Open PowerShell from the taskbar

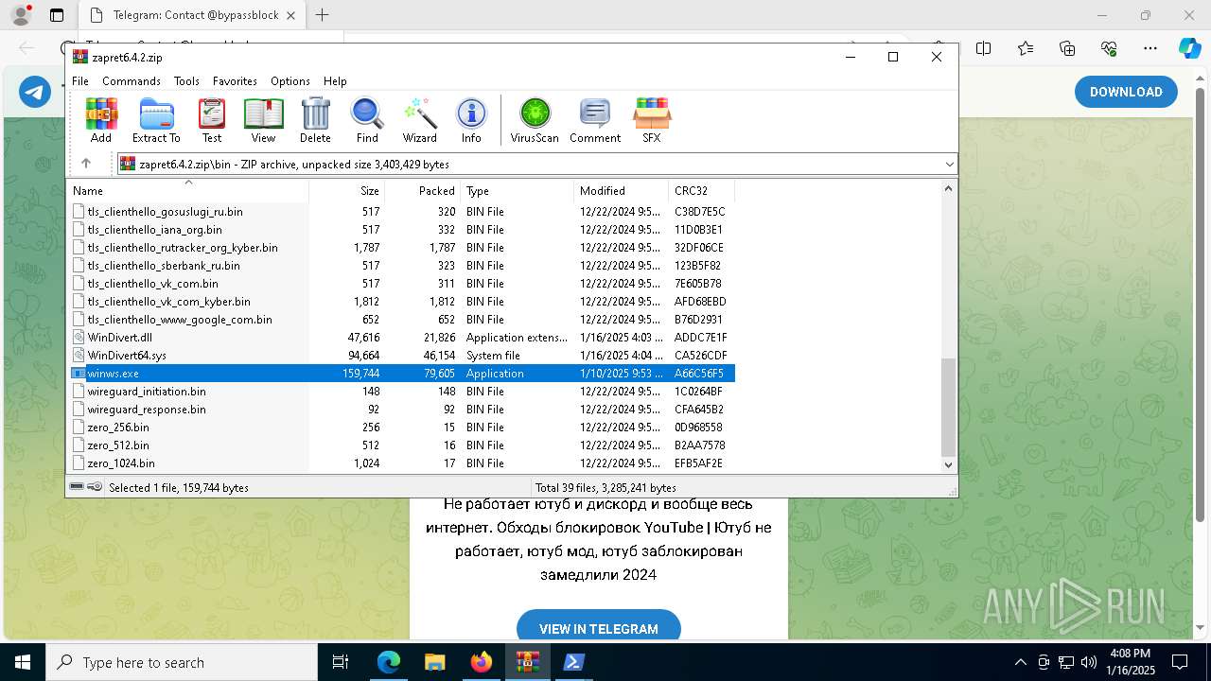[573, 662]
